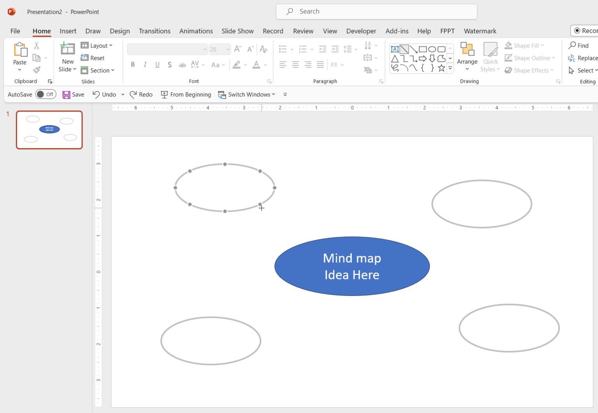Toggle italic formatting

[x=145, y=65]
